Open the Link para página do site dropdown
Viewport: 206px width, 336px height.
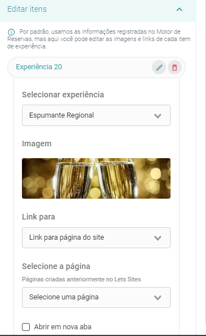coord(96,238)
